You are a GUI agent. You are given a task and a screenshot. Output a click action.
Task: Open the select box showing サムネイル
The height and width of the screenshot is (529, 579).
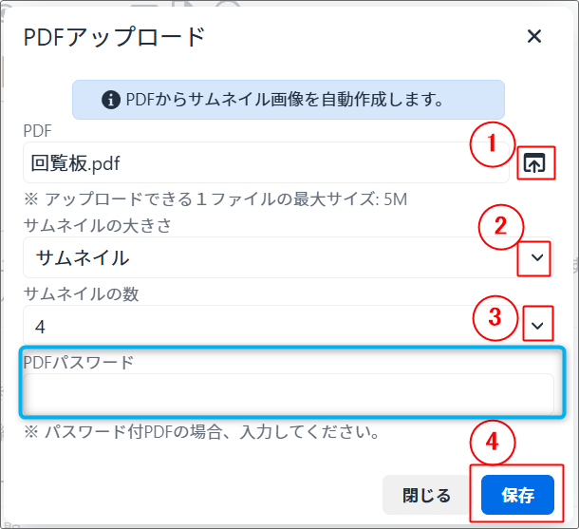(x=266, y=257)
